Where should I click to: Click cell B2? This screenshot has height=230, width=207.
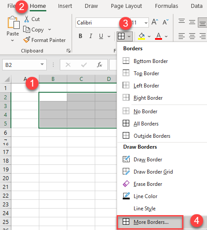point(53,97)
